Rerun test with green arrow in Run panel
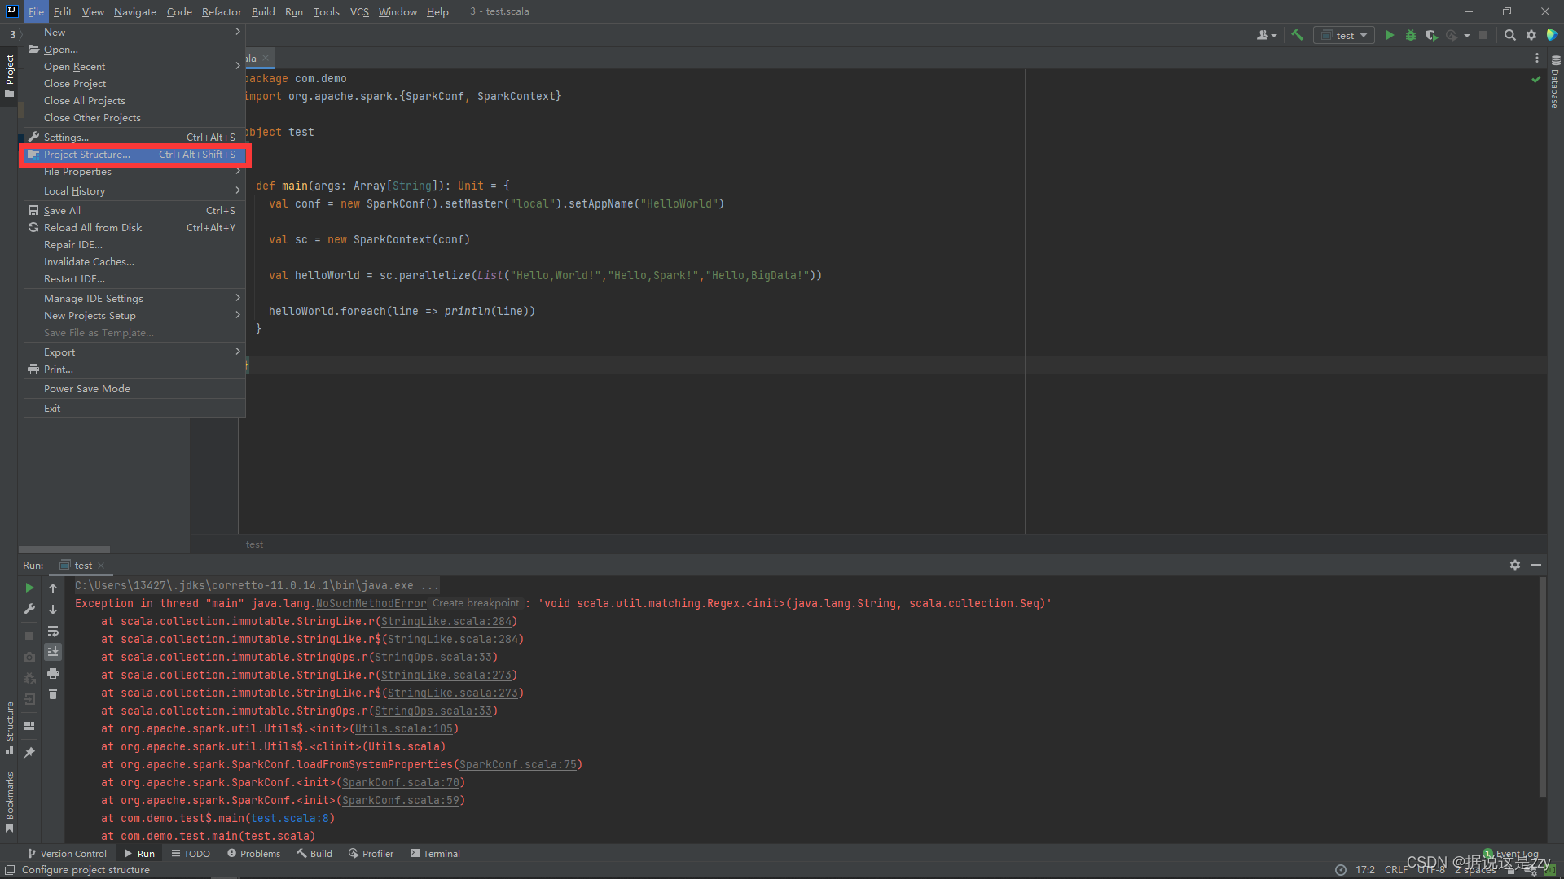 (x=29, y=588)
